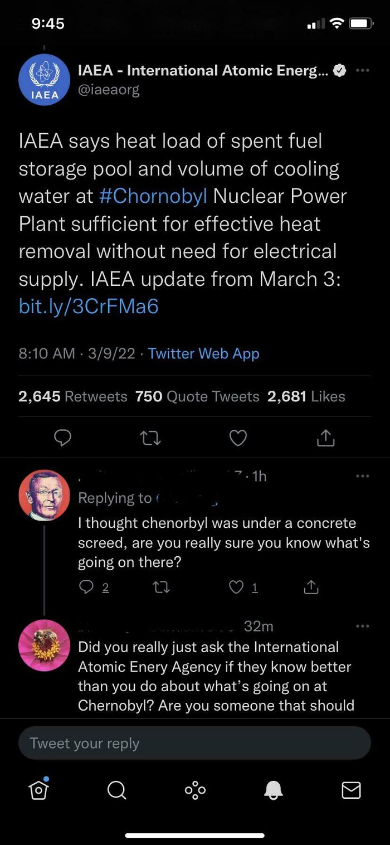The image size is (390, 845).
Task: Check Notifications via the bell icon
Action: [273, 790]
